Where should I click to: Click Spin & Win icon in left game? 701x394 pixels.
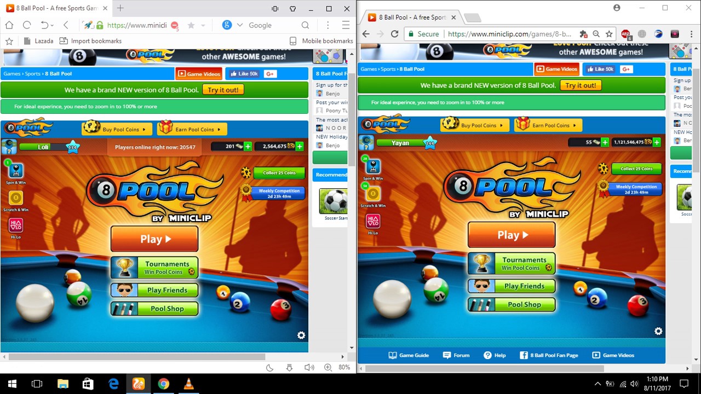click(15, 171)
